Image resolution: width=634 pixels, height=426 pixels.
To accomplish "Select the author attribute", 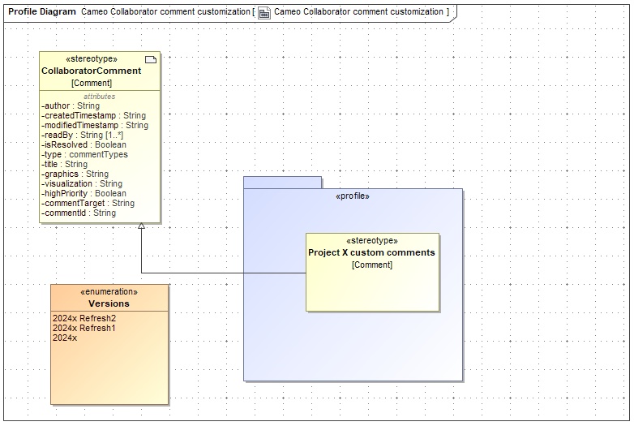I will pos(71,106).
